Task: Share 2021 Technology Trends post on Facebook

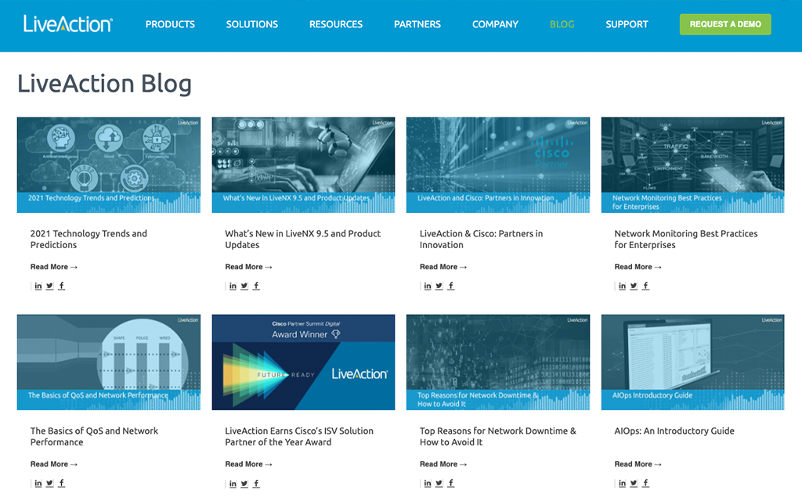Action: point(61,286)
